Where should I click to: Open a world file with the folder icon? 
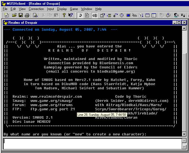(x=14, y=15)
